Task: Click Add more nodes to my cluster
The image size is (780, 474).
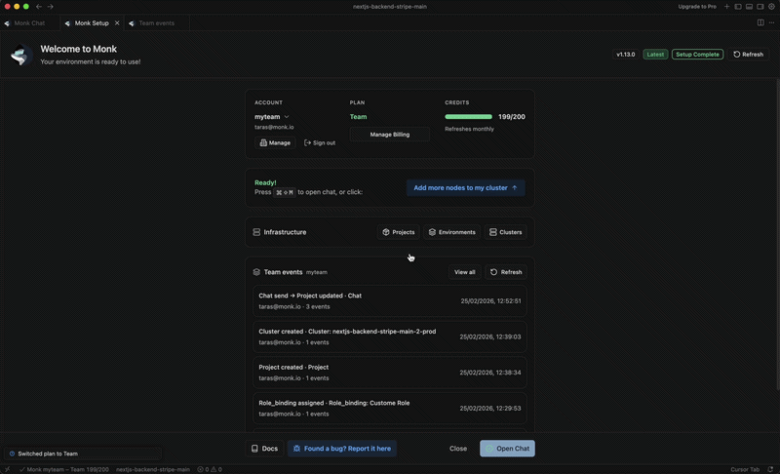Action: (466, 187)
